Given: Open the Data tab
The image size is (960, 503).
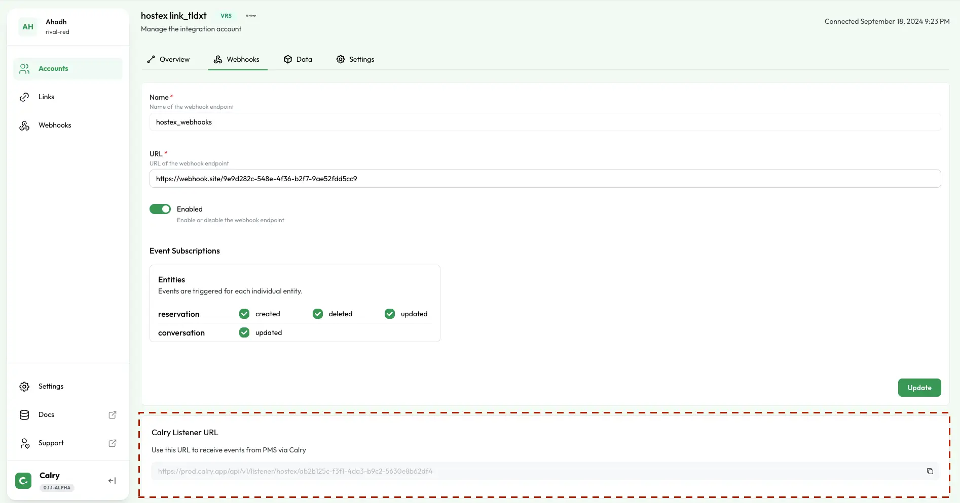Looking at the screenshot, I should 298,60.
